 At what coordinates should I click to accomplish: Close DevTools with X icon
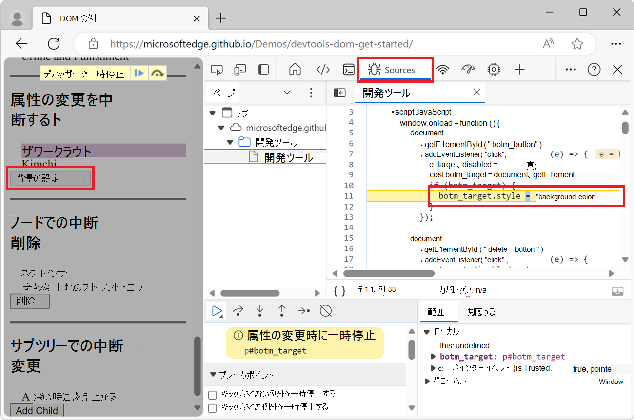pos(617,70)
